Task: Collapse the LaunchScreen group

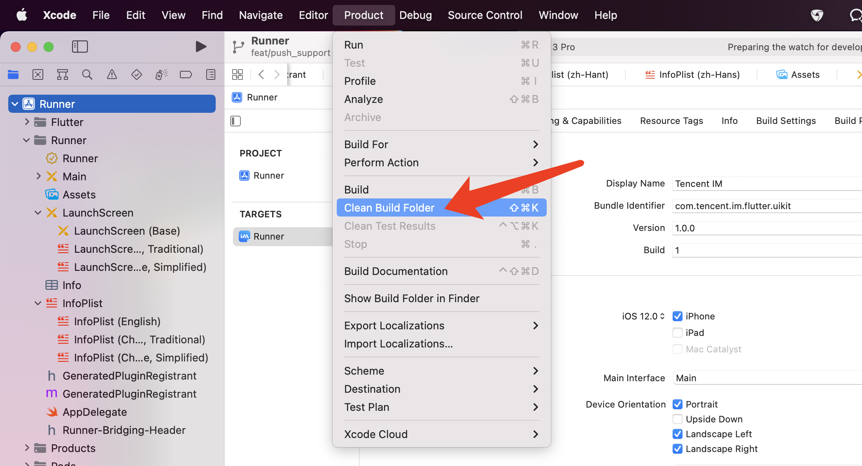Action: click(x=38, y=213)
